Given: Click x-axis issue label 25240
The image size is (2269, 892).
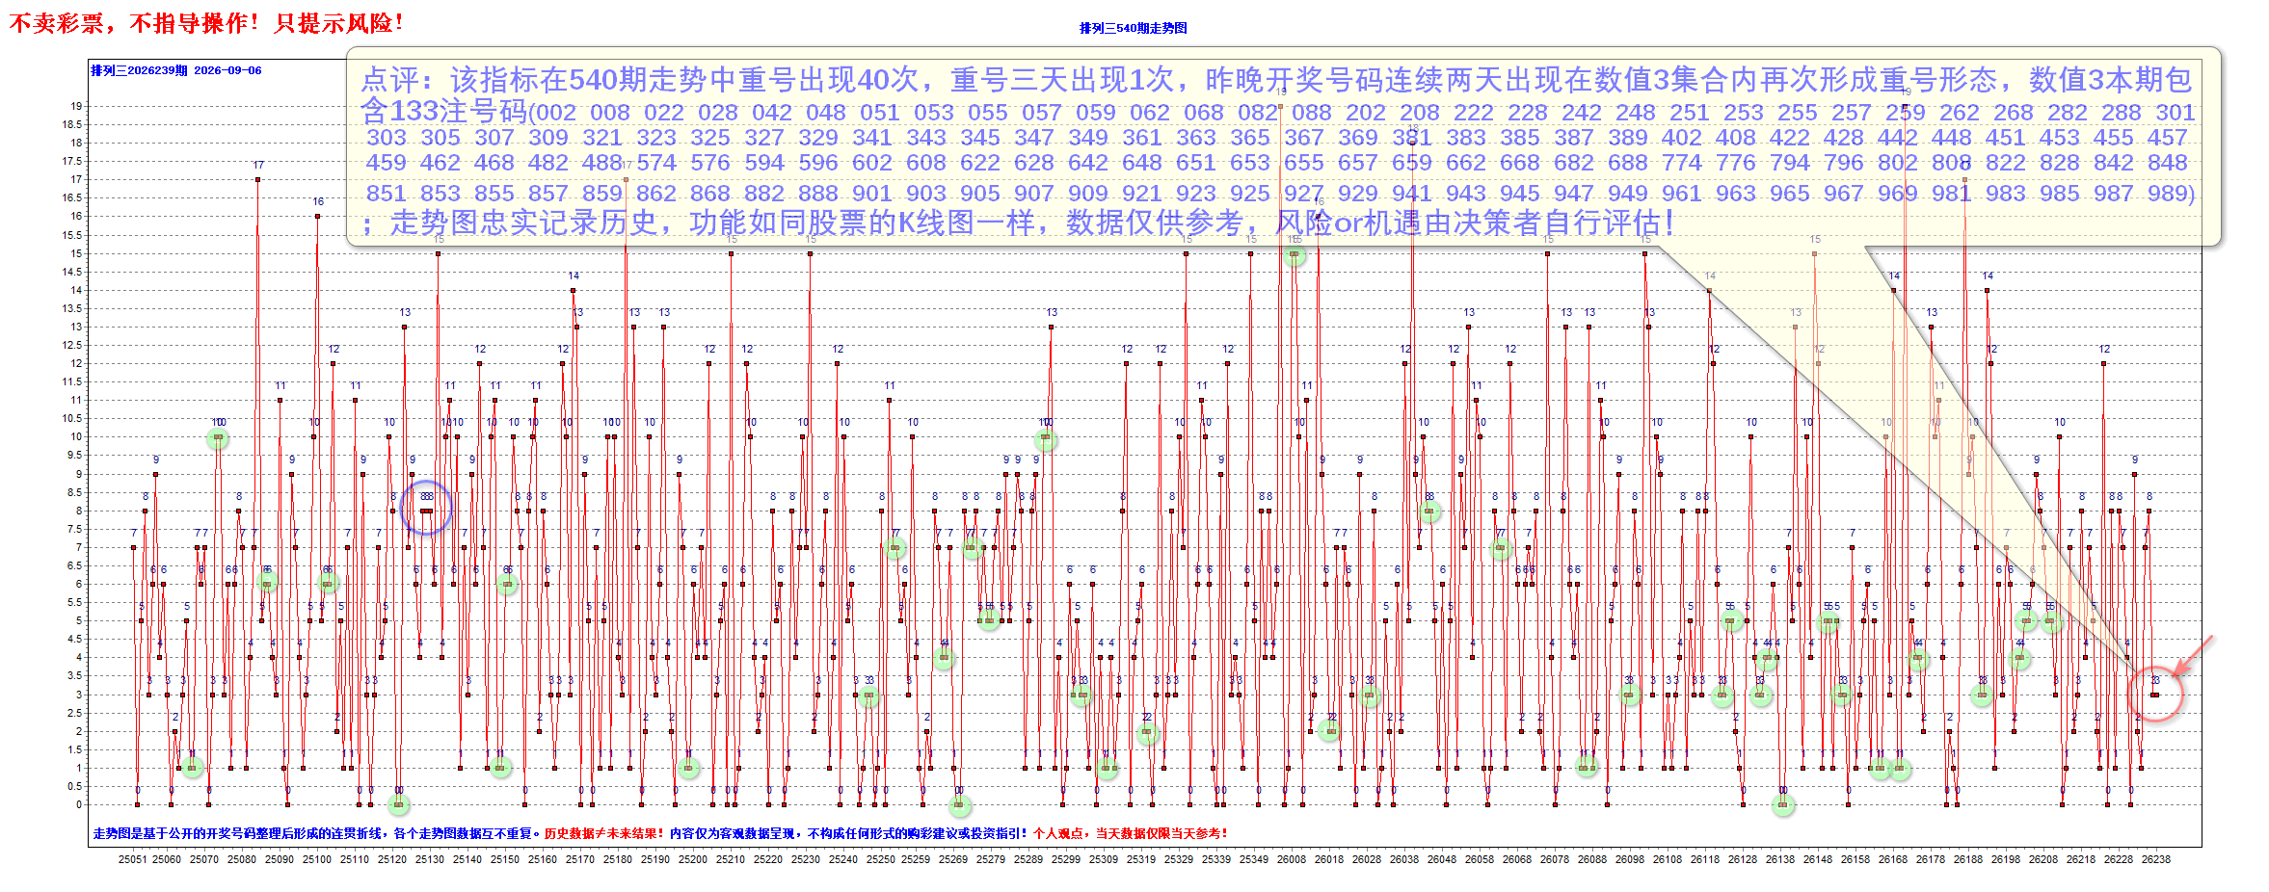Looking at the screenshot, I should tap(843, 859).
